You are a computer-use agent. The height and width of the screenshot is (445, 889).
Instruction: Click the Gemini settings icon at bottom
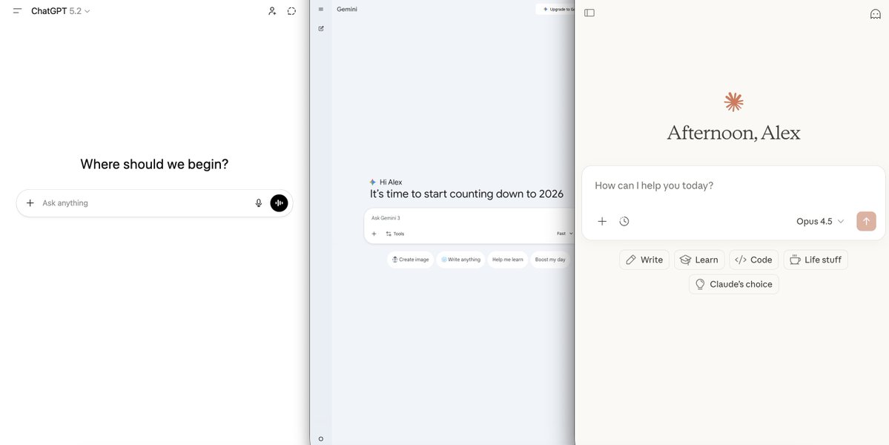tap(321, 439)
